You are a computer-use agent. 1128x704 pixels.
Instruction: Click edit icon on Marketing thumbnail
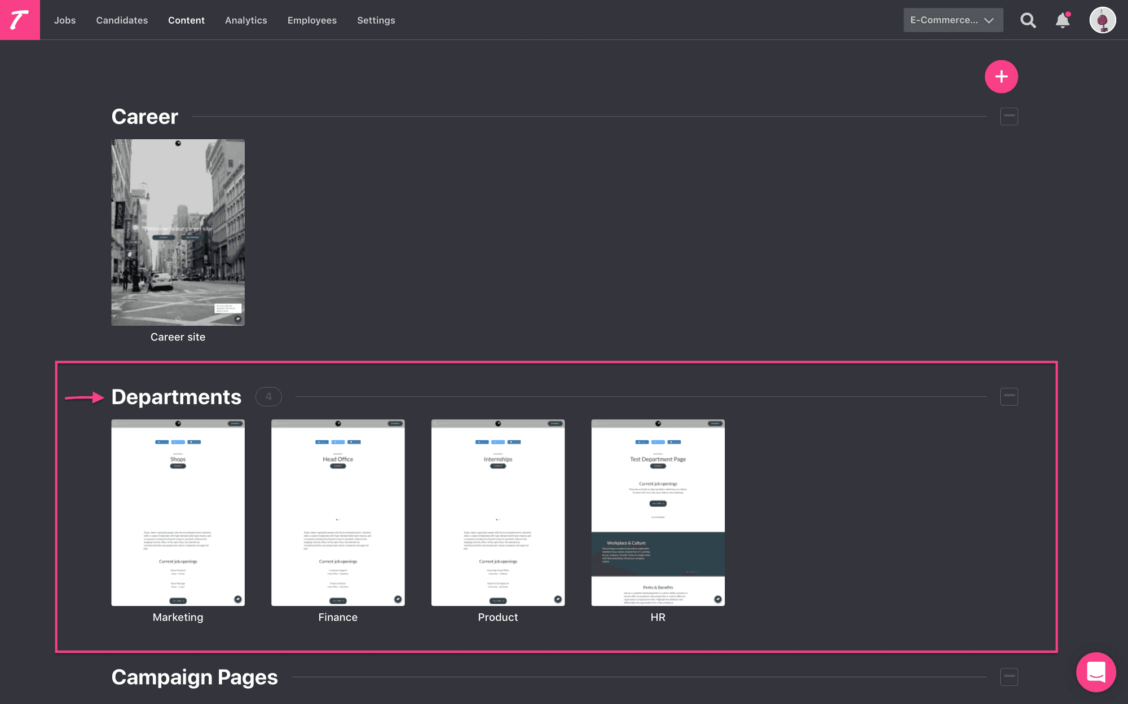tap(238, 599)
